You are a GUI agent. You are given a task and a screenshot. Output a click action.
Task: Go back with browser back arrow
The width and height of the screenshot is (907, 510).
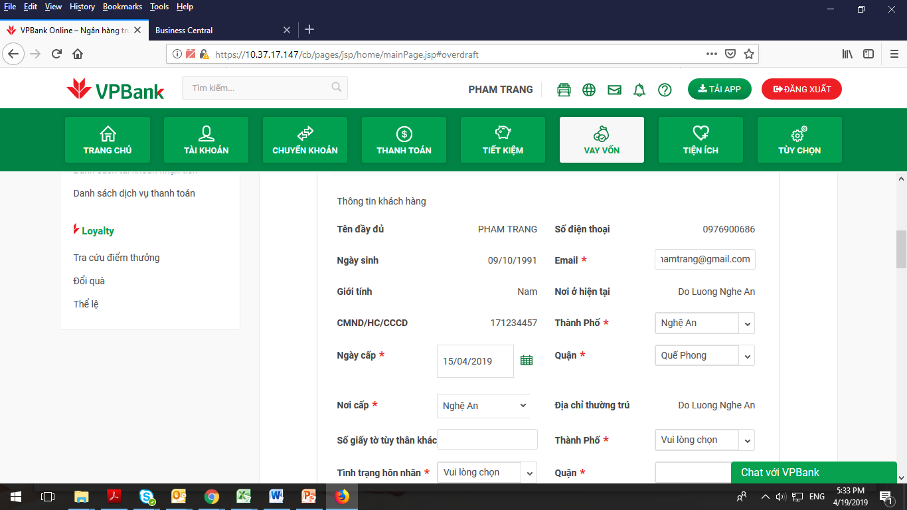point(15,54)
